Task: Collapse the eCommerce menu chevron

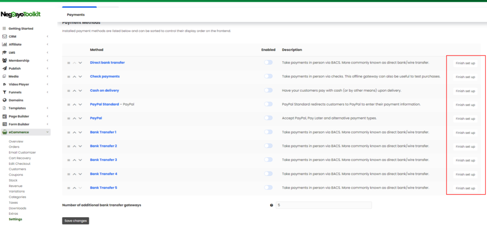Action: [48, 132]
